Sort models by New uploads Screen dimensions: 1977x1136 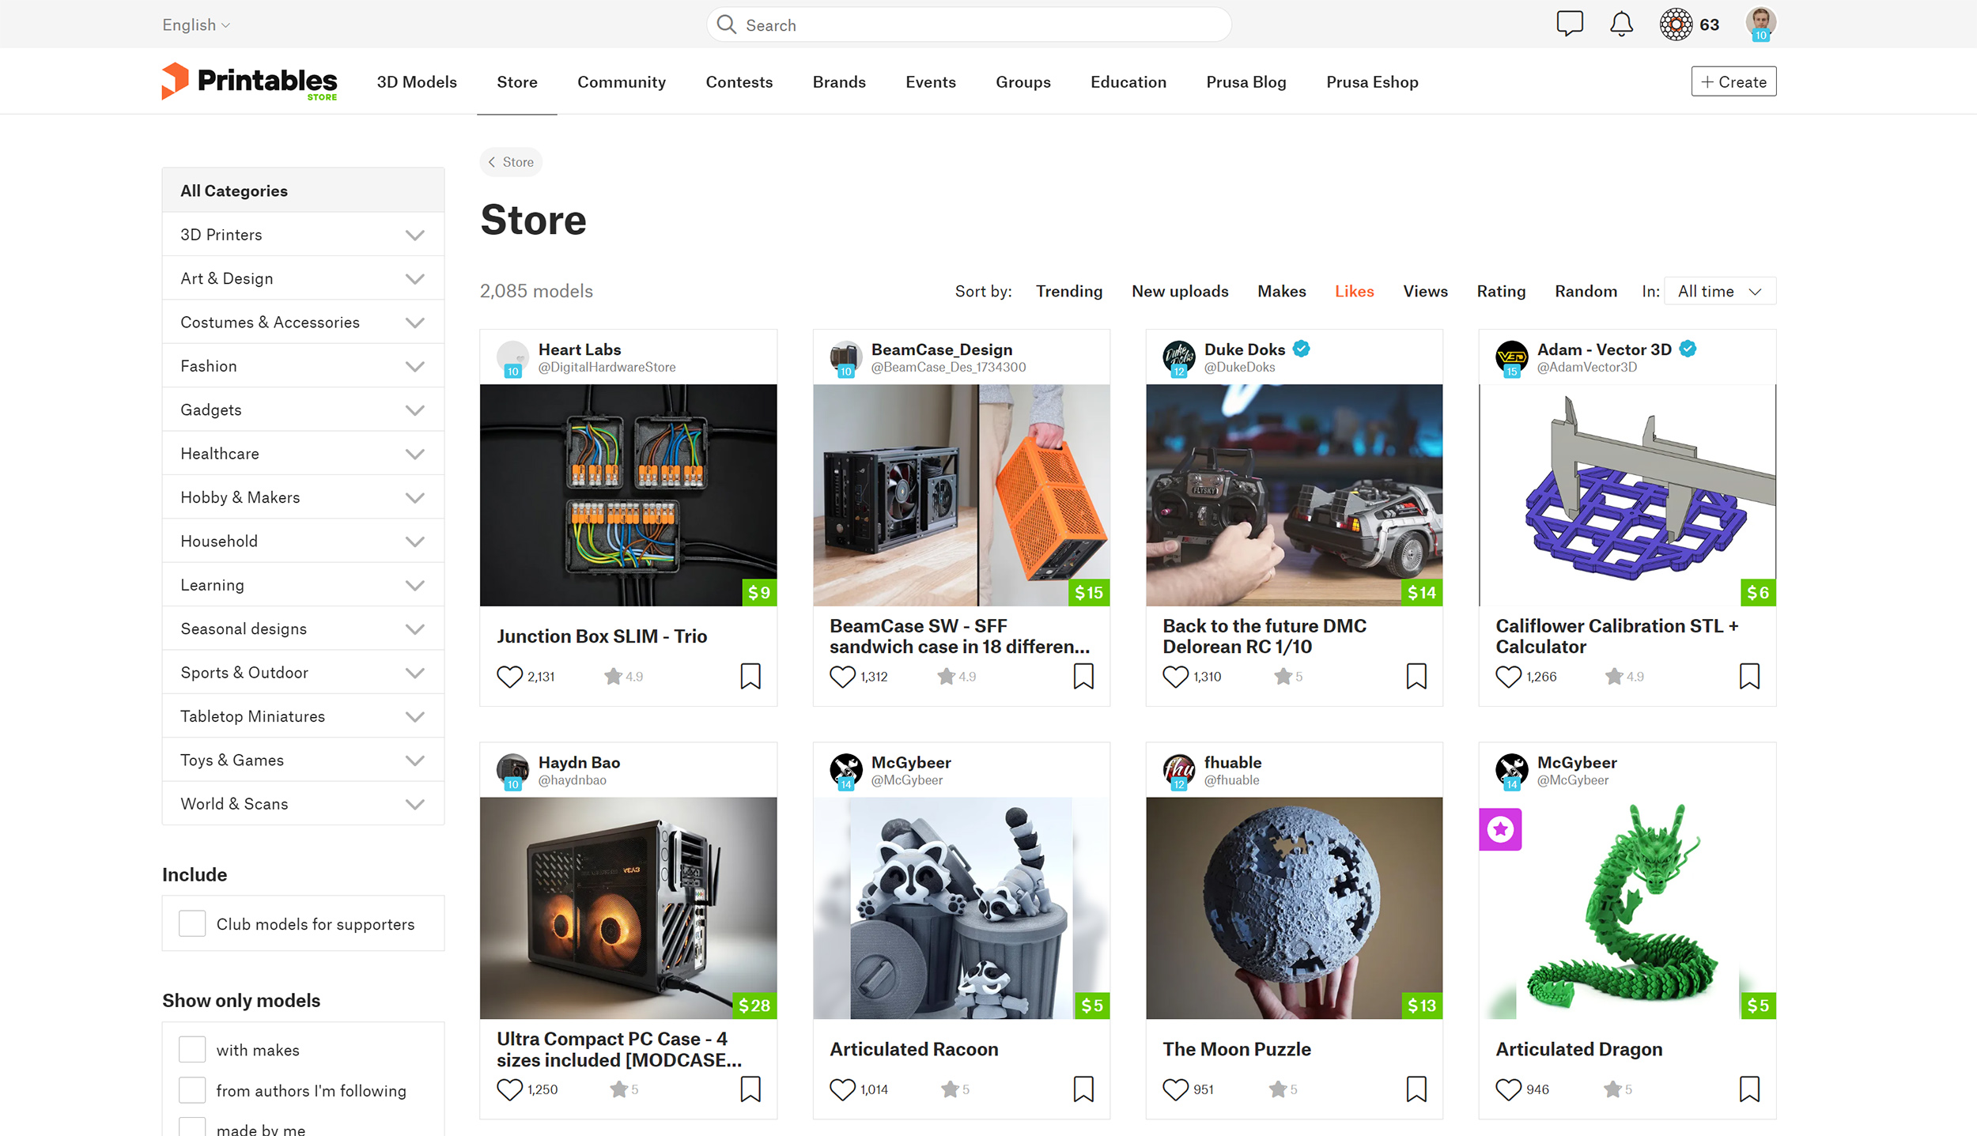1180,291
